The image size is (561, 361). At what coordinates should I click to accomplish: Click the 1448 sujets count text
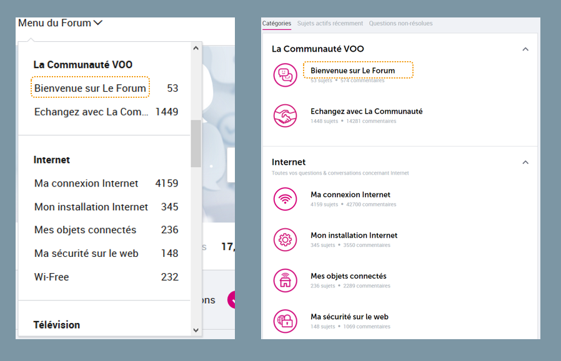pyautogui.click(x=324, y=121)
